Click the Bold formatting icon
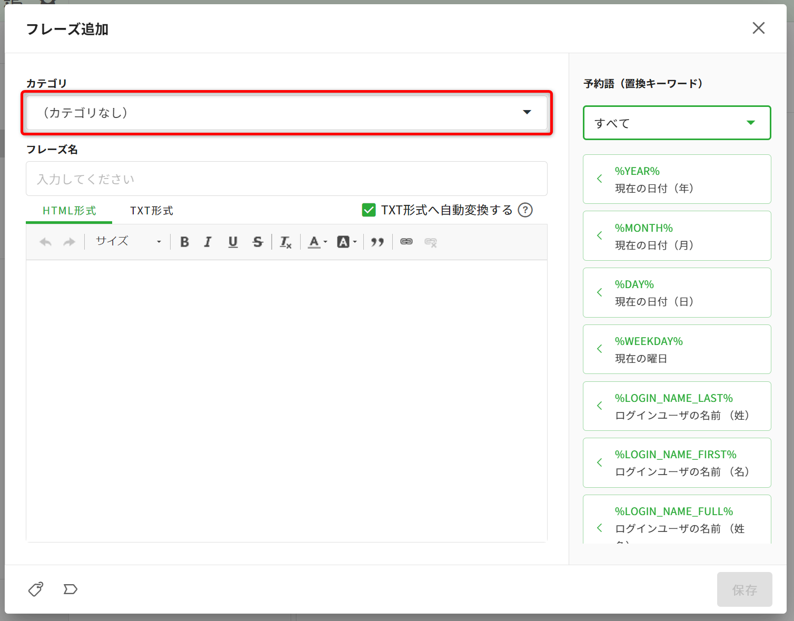The height and width of the screenshot is (621, 794). (x=184, y=242)
